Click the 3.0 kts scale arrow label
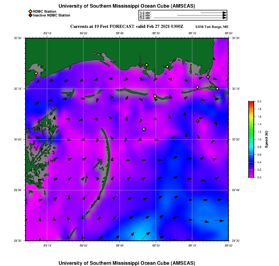This screenshot has width=279, height=266. [145, 18]
